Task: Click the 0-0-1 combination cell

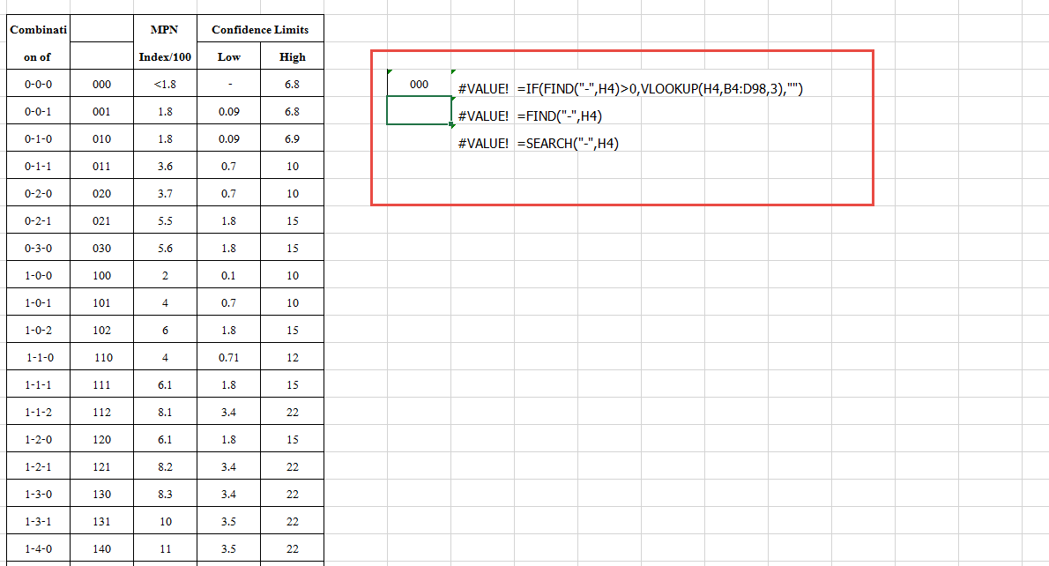Action: (x=38, y=112)
